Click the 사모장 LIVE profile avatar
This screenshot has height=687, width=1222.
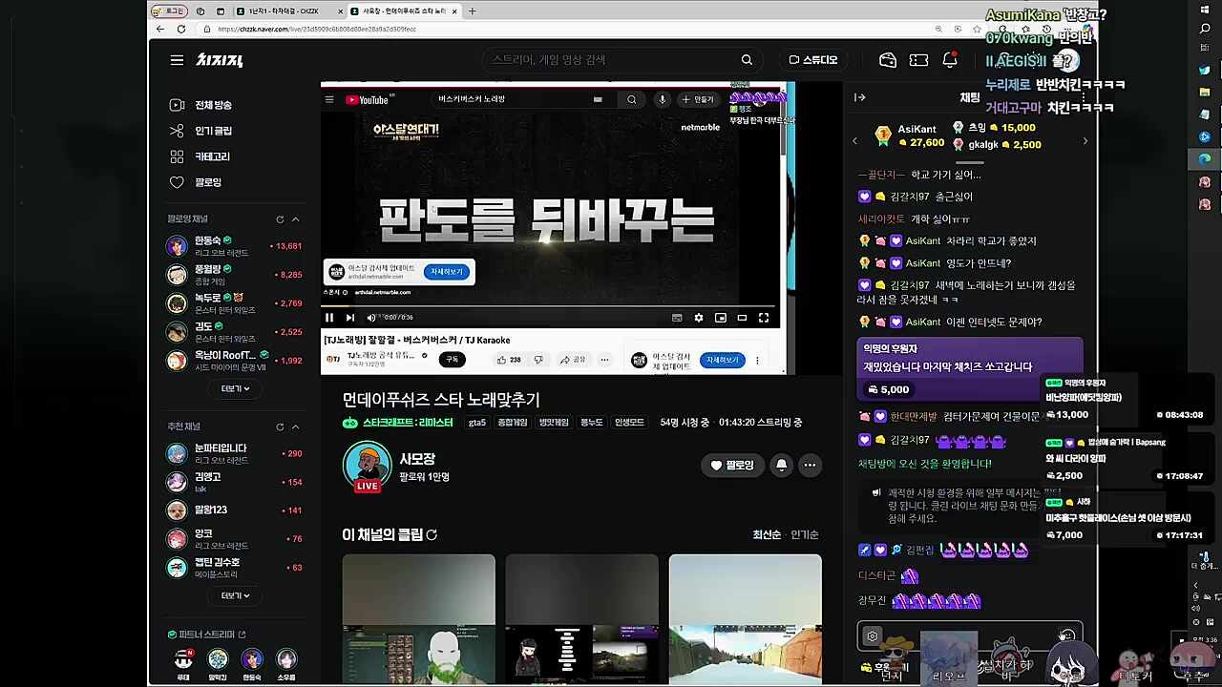pos(368,467)
